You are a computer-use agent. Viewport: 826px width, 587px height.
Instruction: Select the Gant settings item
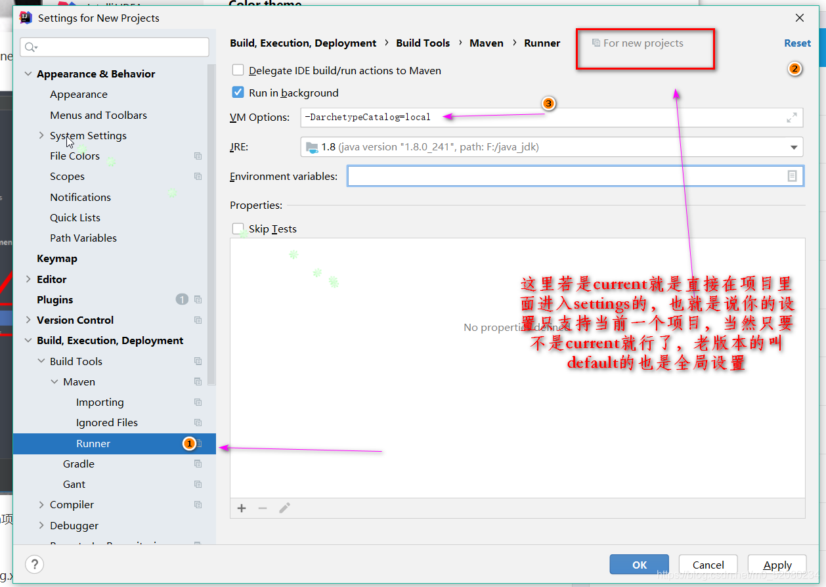click(x=74, y=484)
